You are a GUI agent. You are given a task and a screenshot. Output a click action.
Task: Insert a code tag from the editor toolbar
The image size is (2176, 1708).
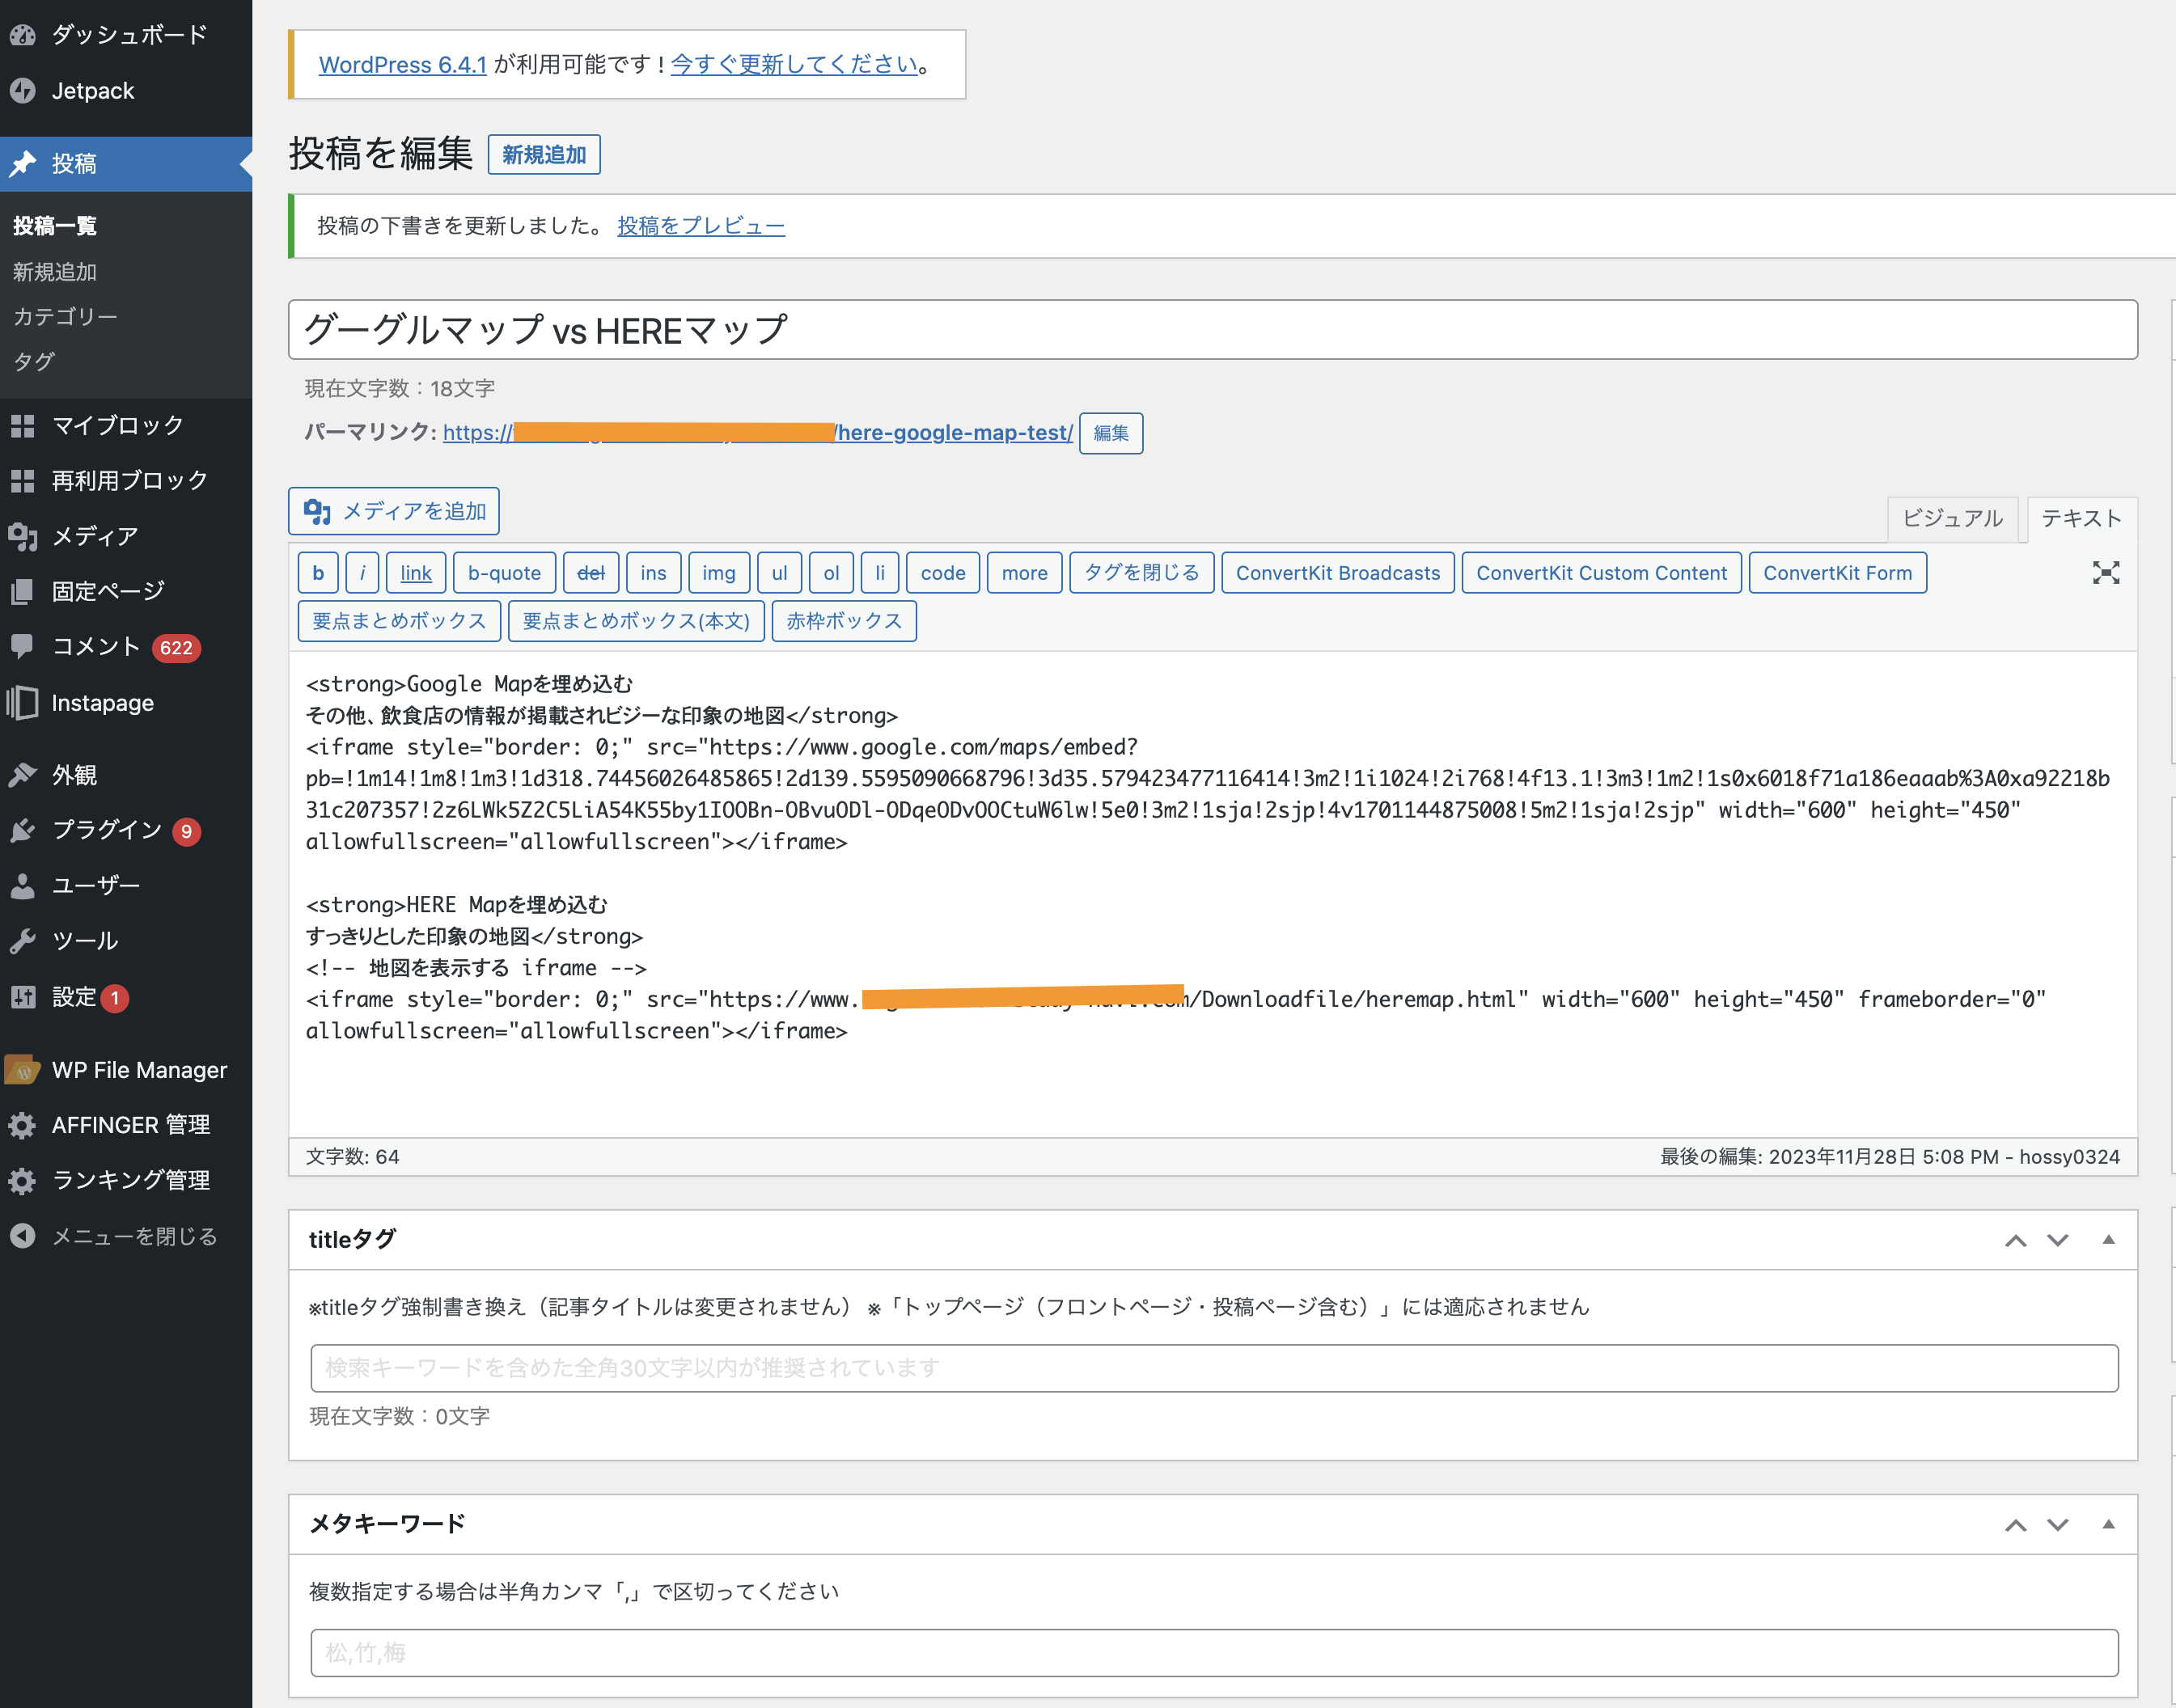pyautogui.click(x=941, y=572)
